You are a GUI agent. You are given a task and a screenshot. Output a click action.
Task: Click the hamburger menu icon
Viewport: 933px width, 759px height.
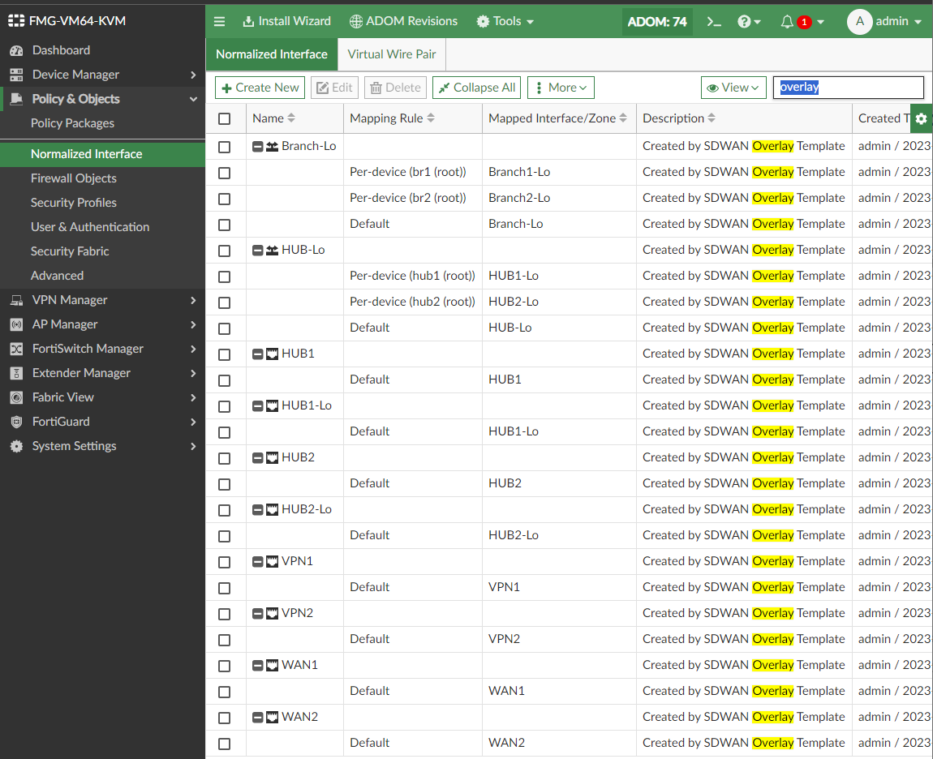219,22
